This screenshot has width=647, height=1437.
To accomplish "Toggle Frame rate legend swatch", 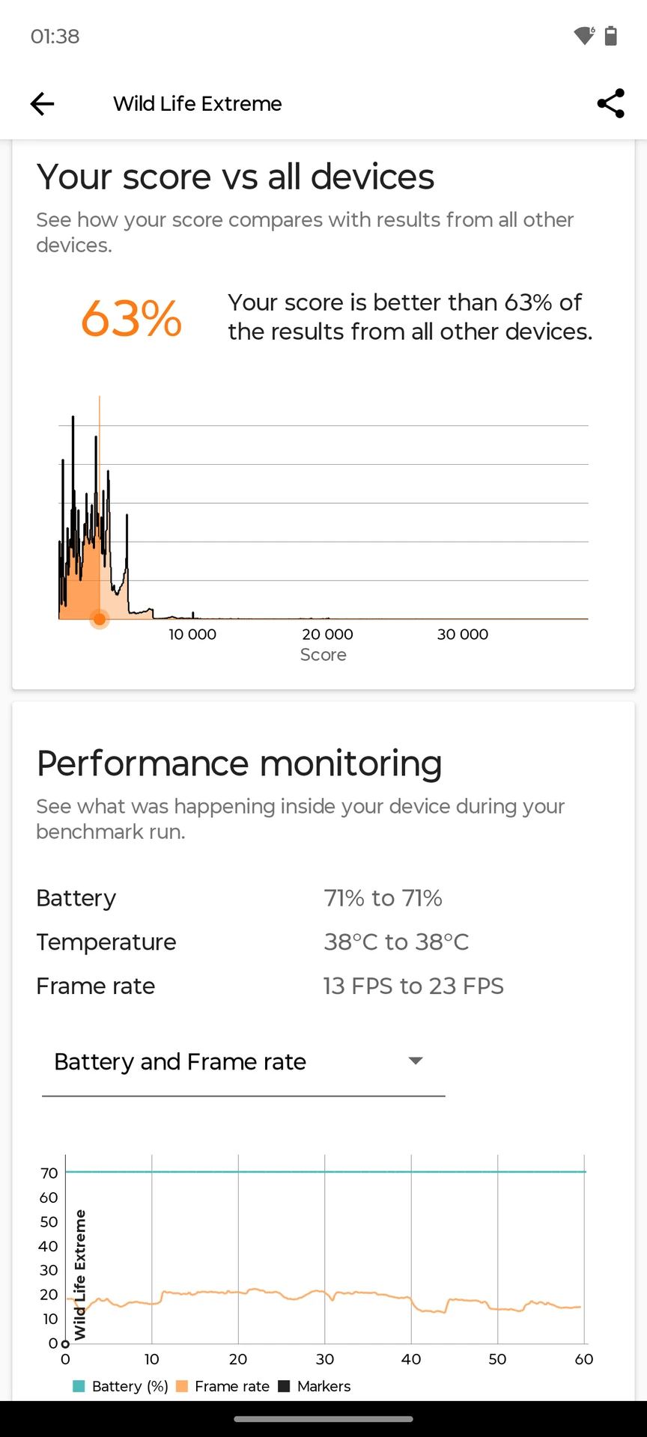I will point(181,1386).
